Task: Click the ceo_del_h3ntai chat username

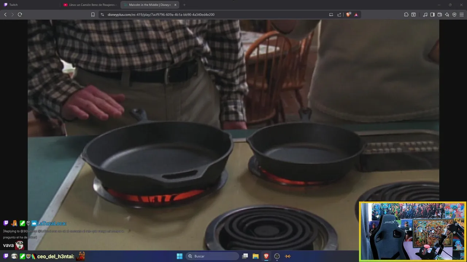Action: 56,257
